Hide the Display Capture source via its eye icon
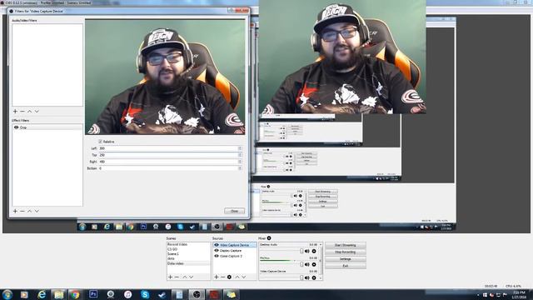Image resolution: width=533 pixels, height=300 pixels. click(217, 250)
